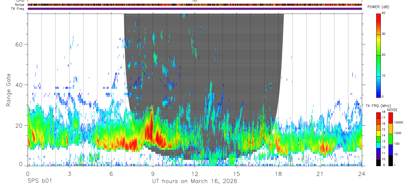Image resolution: width=407 pixels, height=188 pixels.
Task: Click the 9 label on TX FRQ scale
Action: point(384,165)
